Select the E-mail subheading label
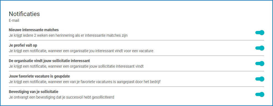Screen dimensions: 273x106 click(x=14, y=21)
